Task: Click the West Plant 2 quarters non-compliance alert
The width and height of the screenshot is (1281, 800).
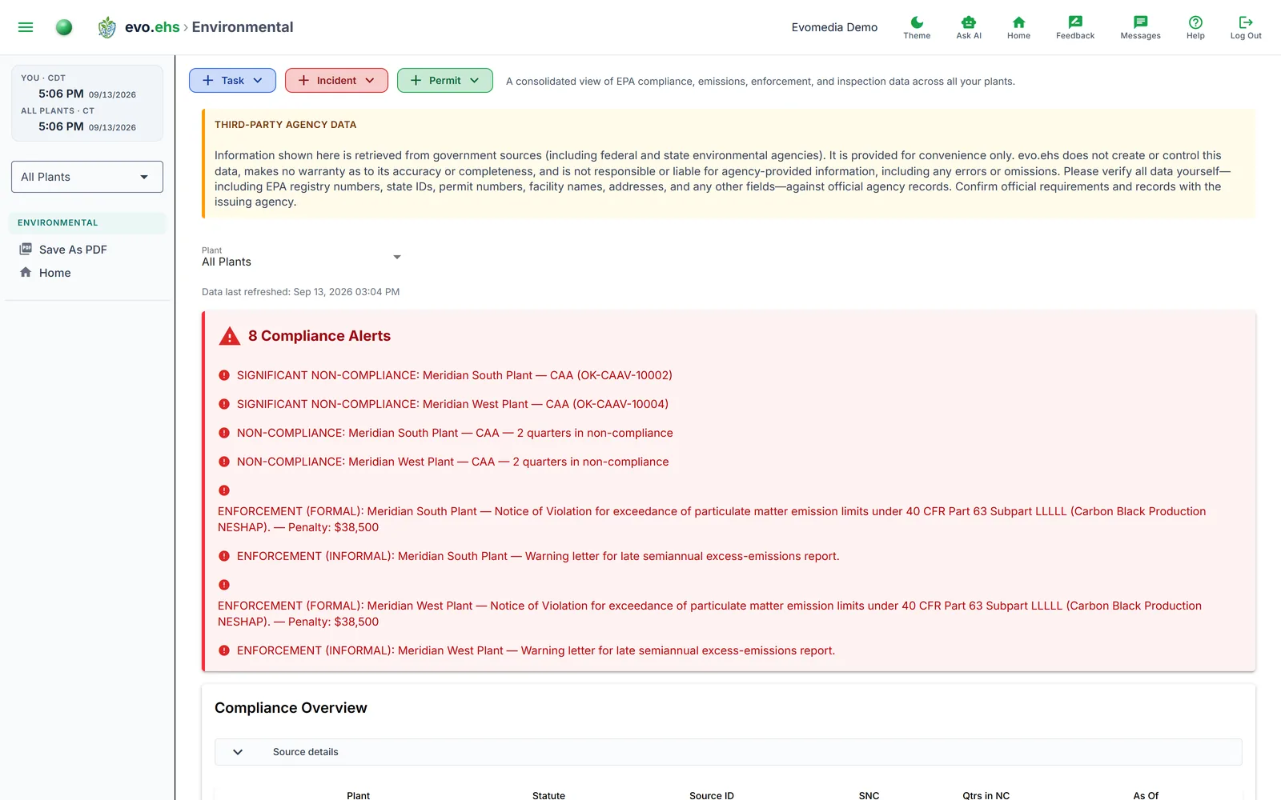Action: coord(452,462)
